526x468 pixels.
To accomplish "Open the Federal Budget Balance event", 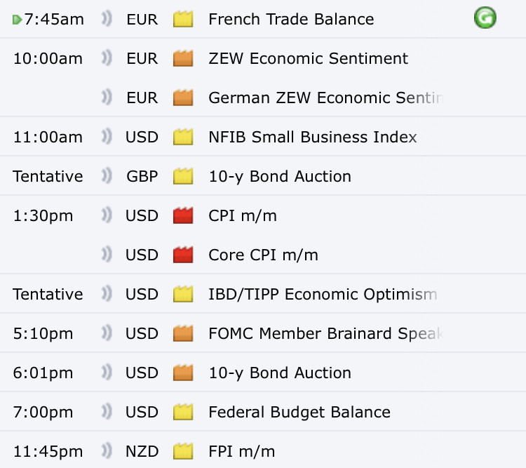I will tap(299, 413).
